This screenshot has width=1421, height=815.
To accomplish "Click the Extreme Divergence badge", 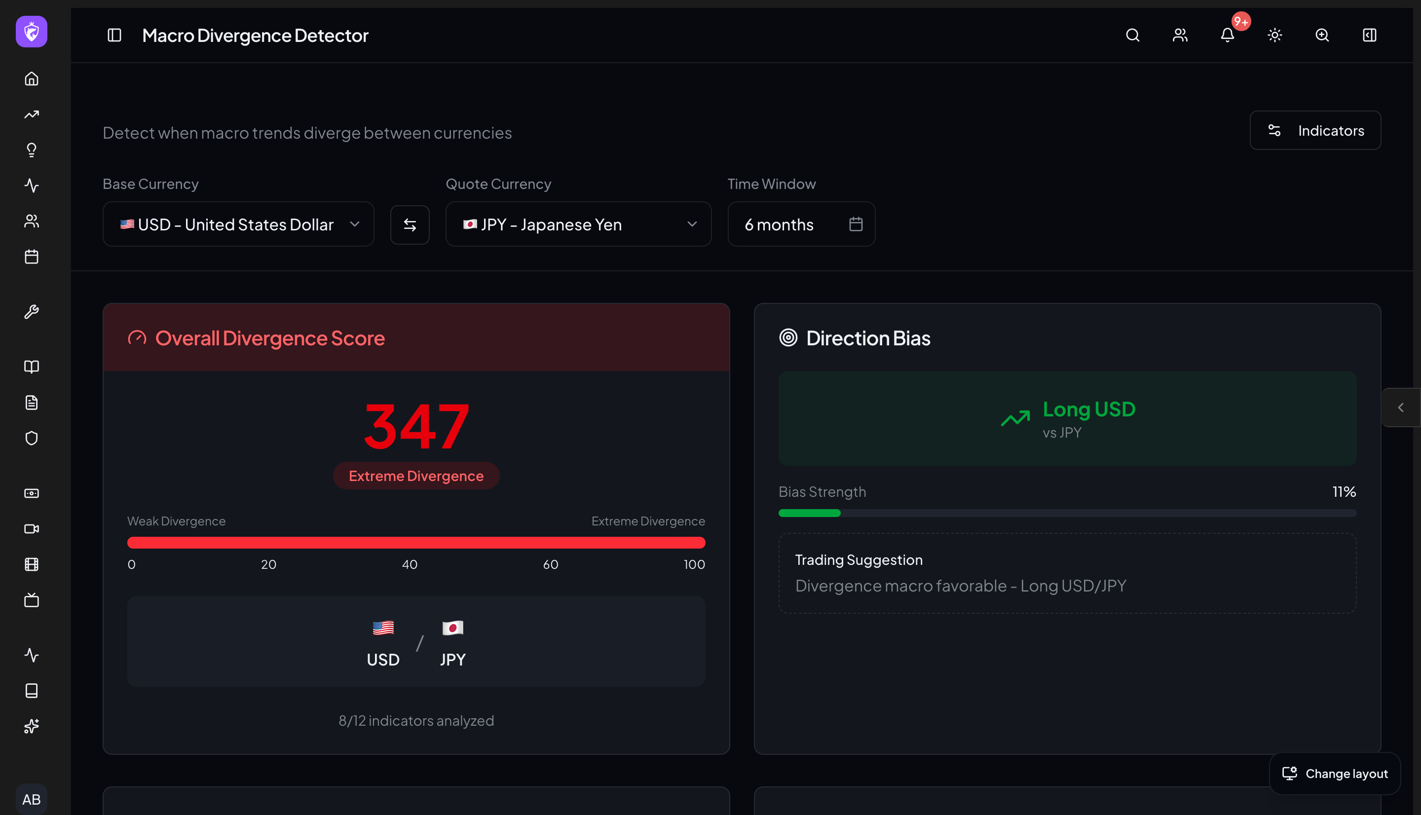I will 416,477.
